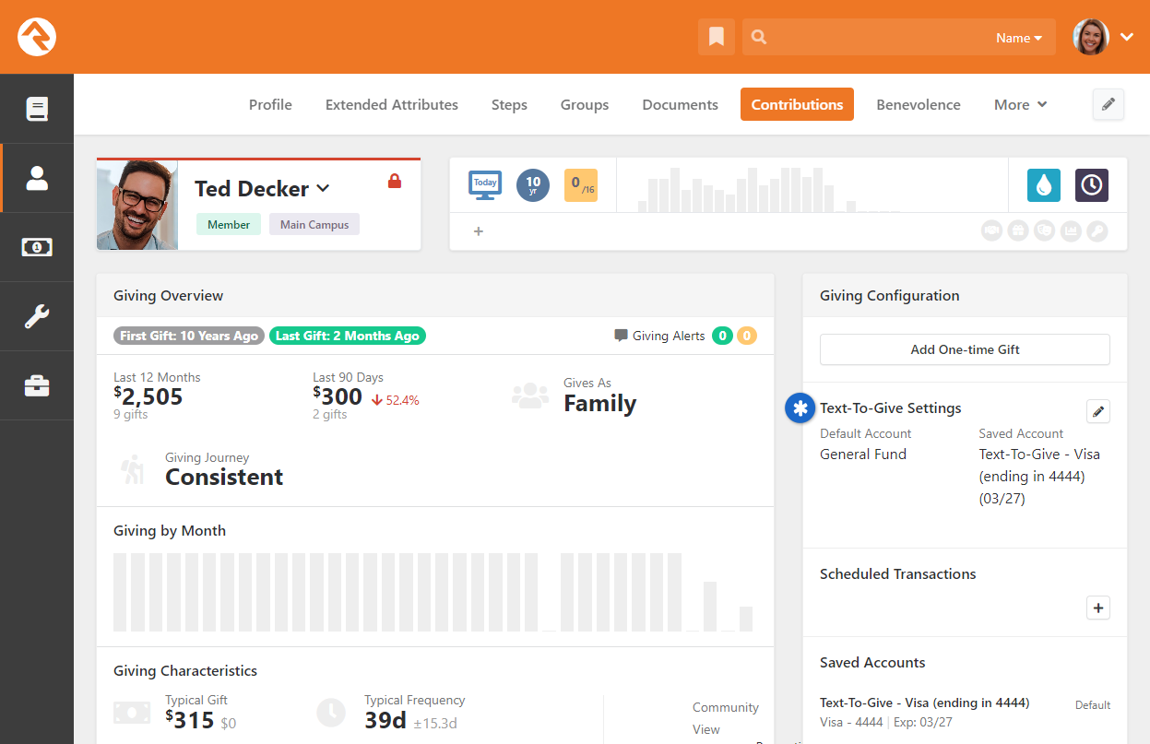Viewport: 1150px width, 744px height.
Task: Click the Add One-time Gift button
Action: point(965,349)
